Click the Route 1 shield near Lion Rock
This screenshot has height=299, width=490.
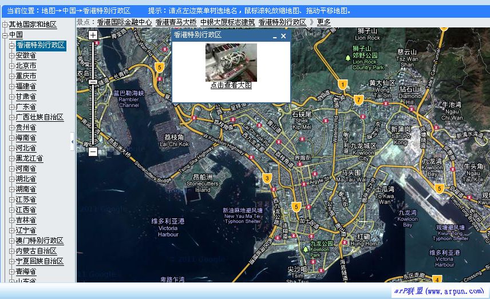(343, 85)
